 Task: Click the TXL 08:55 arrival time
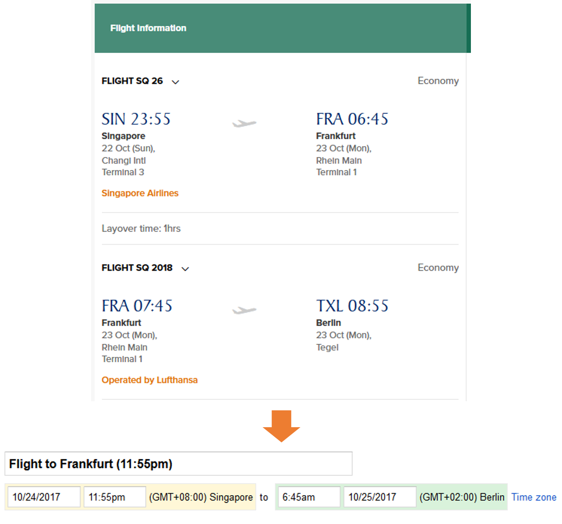352,306
